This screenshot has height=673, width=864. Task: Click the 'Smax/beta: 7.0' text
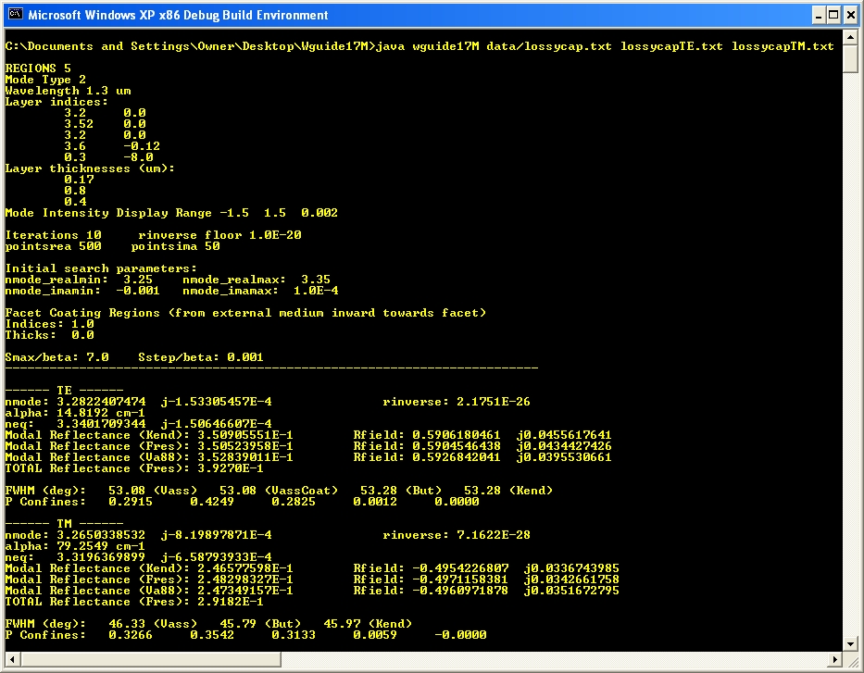point(57,357)
